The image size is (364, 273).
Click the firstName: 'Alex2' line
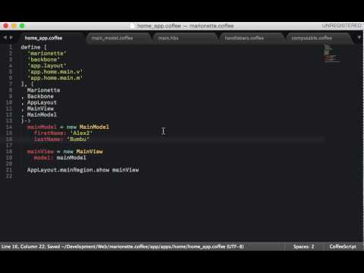pos(63,133)
